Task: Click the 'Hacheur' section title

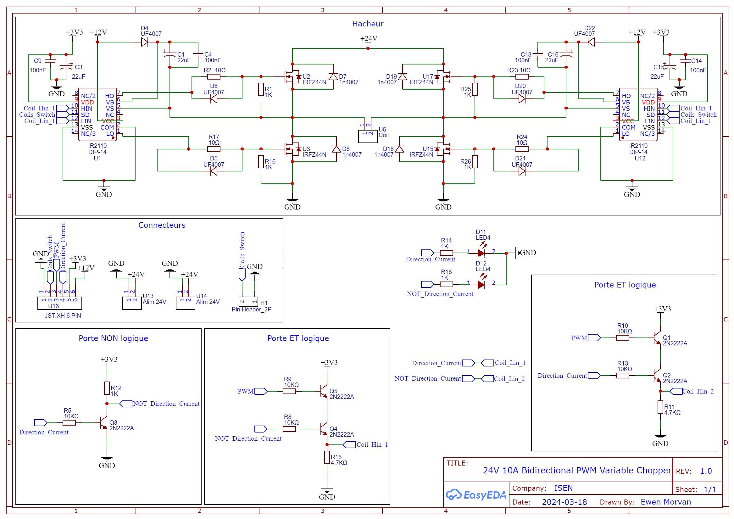Action: click(368, 24)
